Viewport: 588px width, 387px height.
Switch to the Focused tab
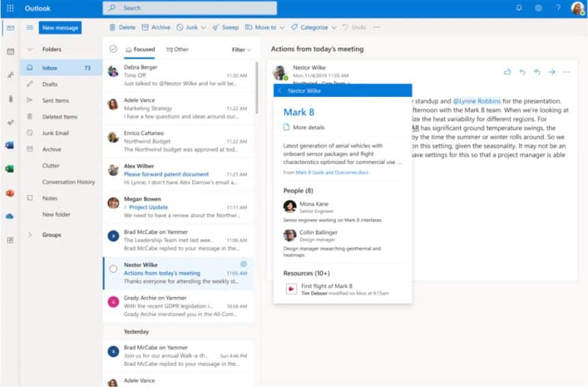140,49
